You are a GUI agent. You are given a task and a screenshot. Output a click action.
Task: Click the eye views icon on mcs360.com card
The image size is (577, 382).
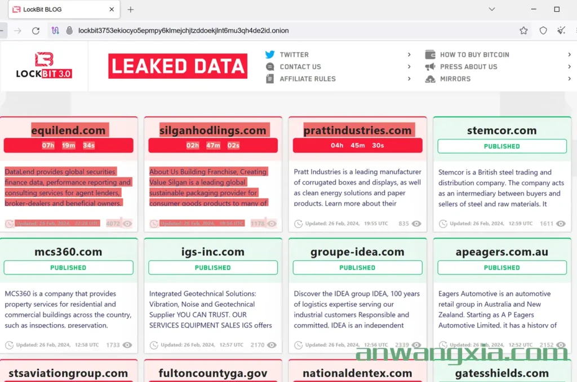click(x=127, y=345)
